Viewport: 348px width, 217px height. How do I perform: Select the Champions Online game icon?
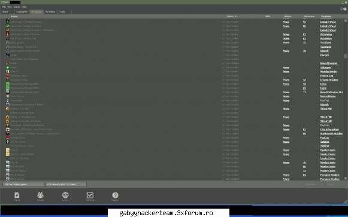(x=8, y=80)
